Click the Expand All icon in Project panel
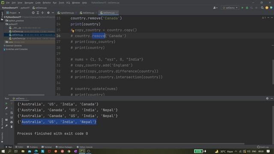This screenshot has height=154, width=274. pyautogui.click(x=38, y=13)
